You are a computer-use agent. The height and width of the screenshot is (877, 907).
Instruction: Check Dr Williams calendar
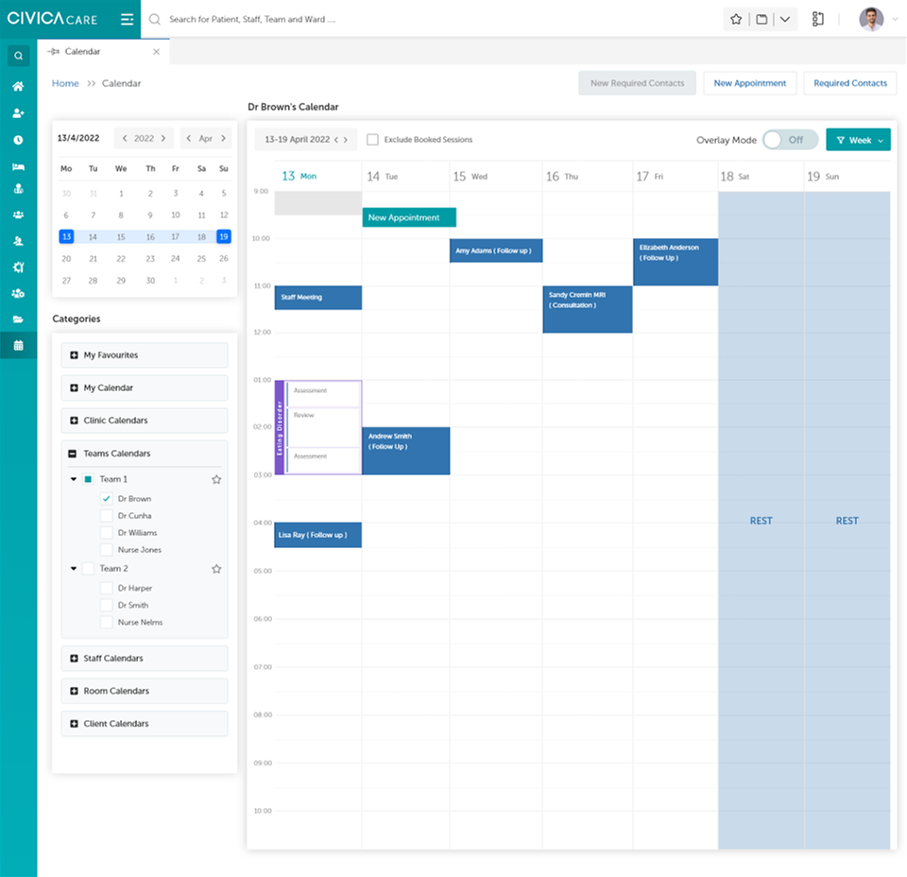coord(107,533)
